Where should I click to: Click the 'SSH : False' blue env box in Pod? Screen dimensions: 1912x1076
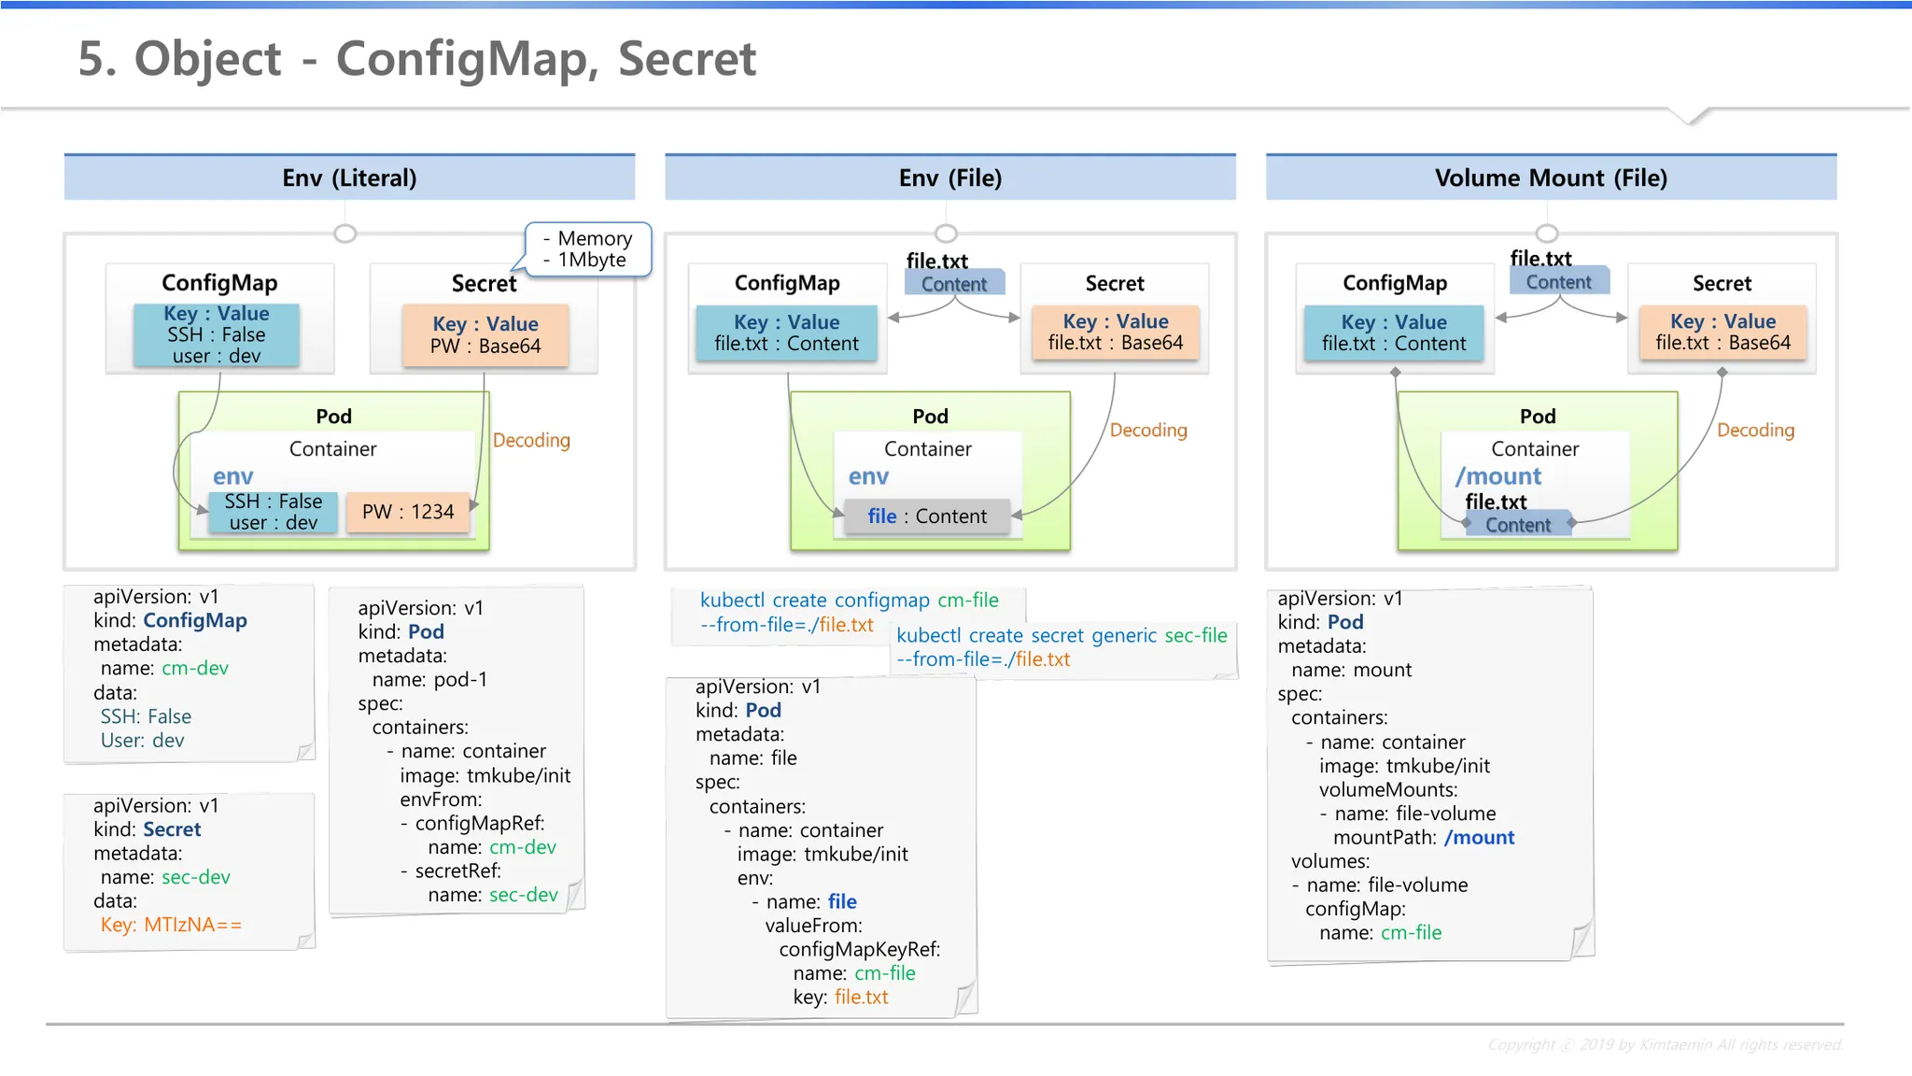tap(274, 512)
